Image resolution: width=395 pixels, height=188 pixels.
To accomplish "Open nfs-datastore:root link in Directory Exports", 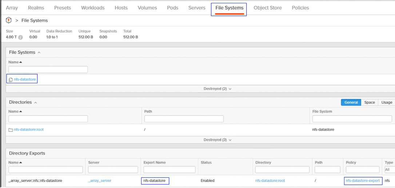I will (x=270, y=181).
